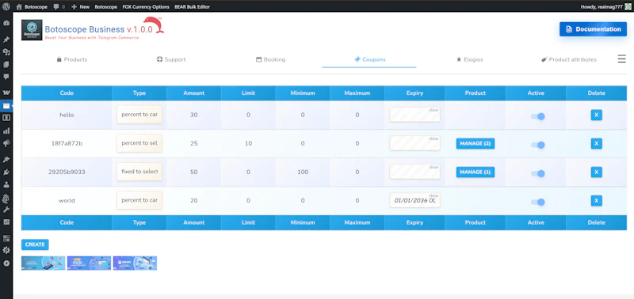Viewport: 634px width, 299px height.
Task: Click expiry field showing 01/01/2036
Action: 414,201
